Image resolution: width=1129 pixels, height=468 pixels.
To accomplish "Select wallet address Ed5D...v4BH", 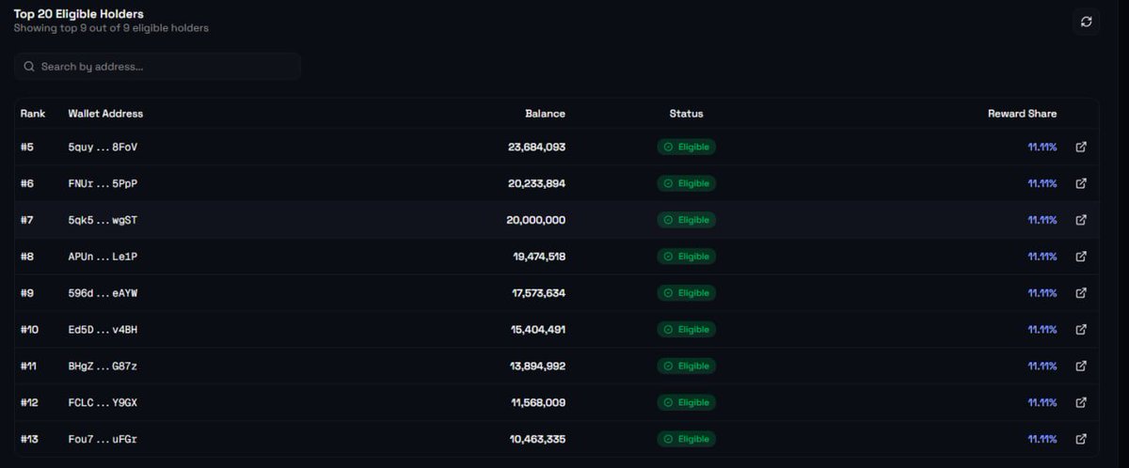I will coord(103,330).
